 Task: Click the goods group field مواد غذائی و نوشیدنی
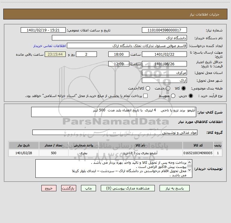pos(115,132)
